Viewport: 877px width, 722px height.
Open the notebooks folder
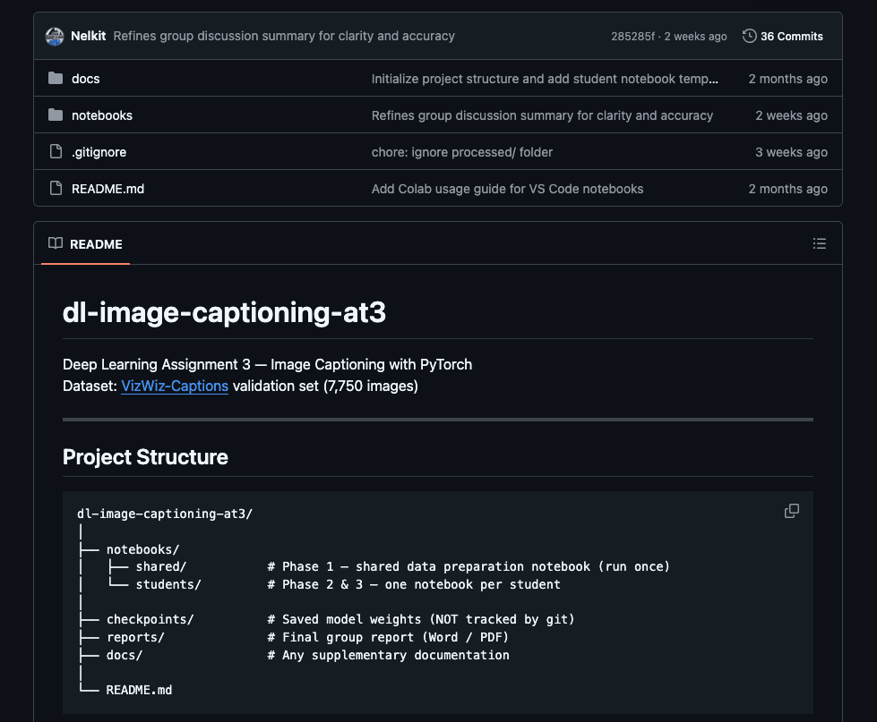pos(102,115)
